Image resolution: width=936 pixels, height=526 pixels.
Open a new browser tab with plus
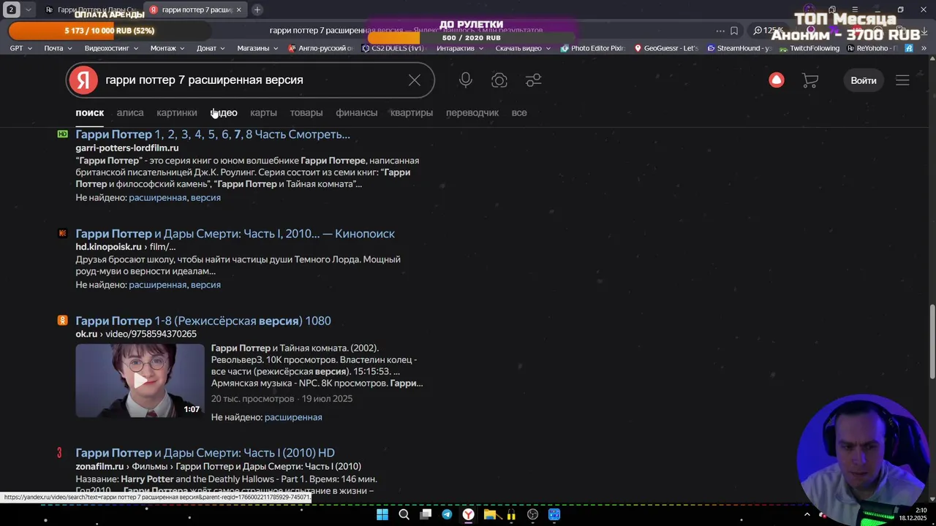257,9
